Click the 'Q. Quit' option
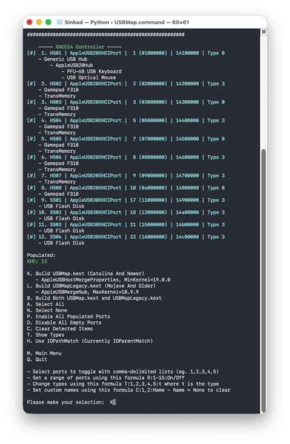290x444 pixels. (x=37, y=359)
